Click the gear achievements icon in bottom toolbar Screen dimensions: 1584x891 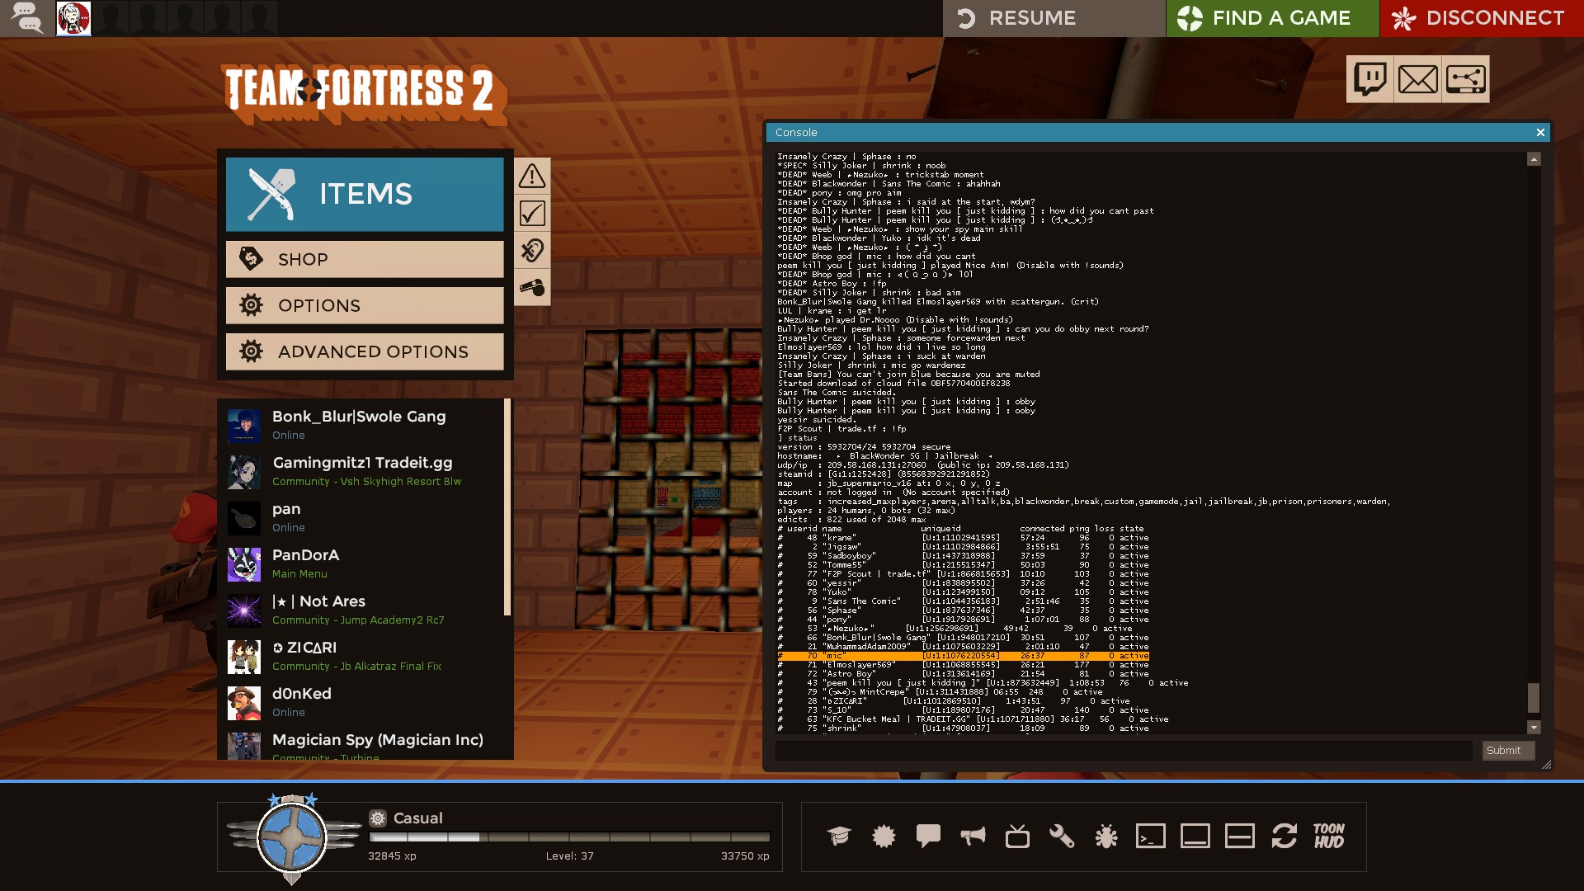click(x=884, y=836)
